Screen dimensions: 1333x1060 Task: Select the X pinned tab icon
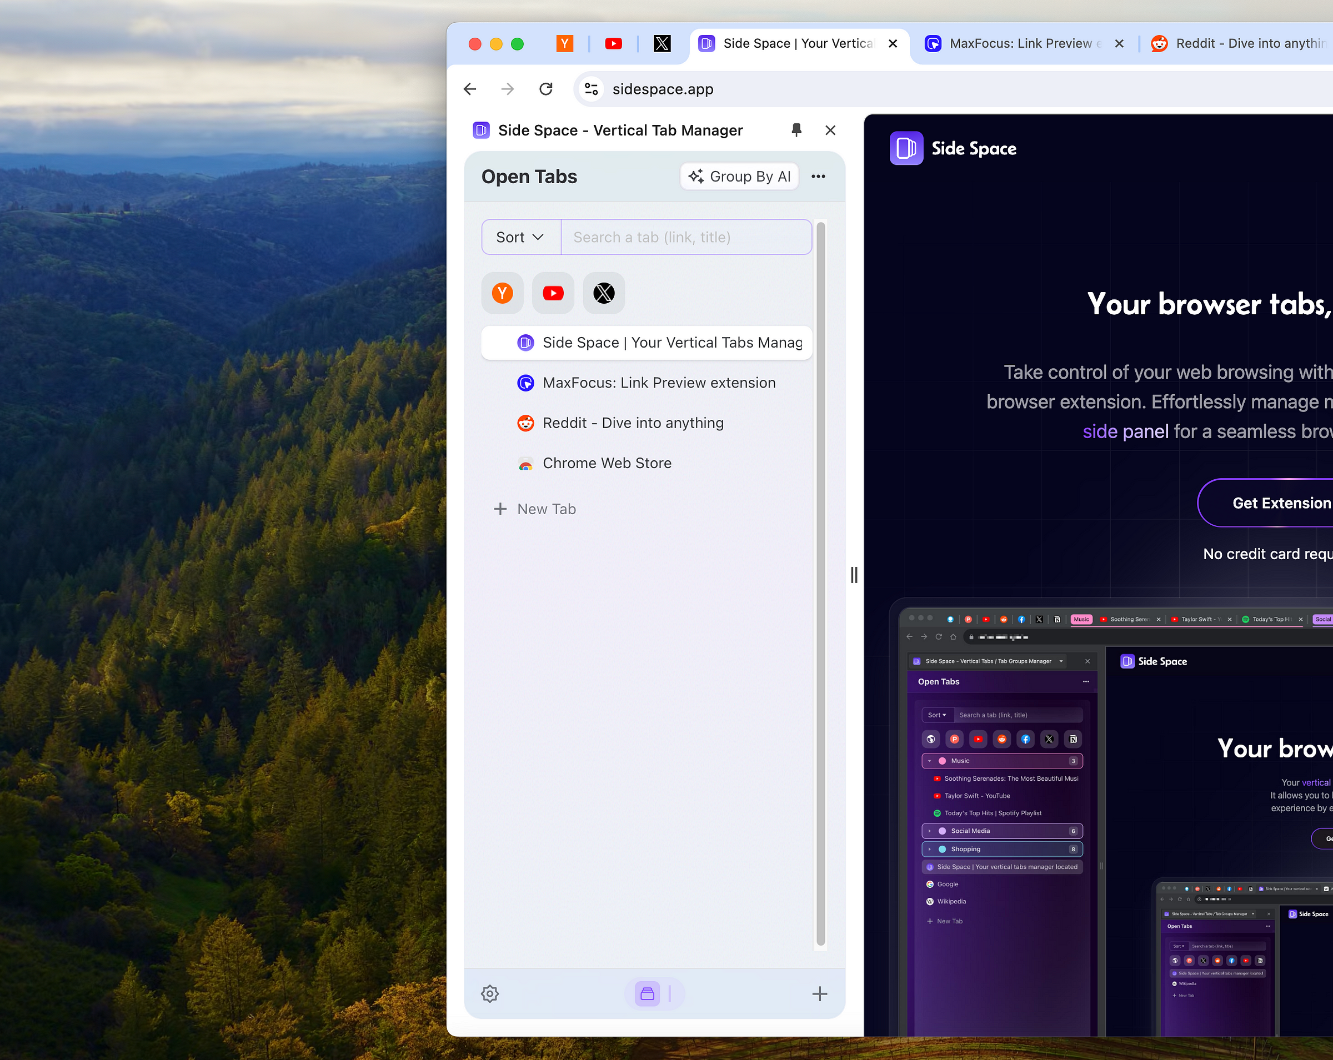[x=603, y=293]
